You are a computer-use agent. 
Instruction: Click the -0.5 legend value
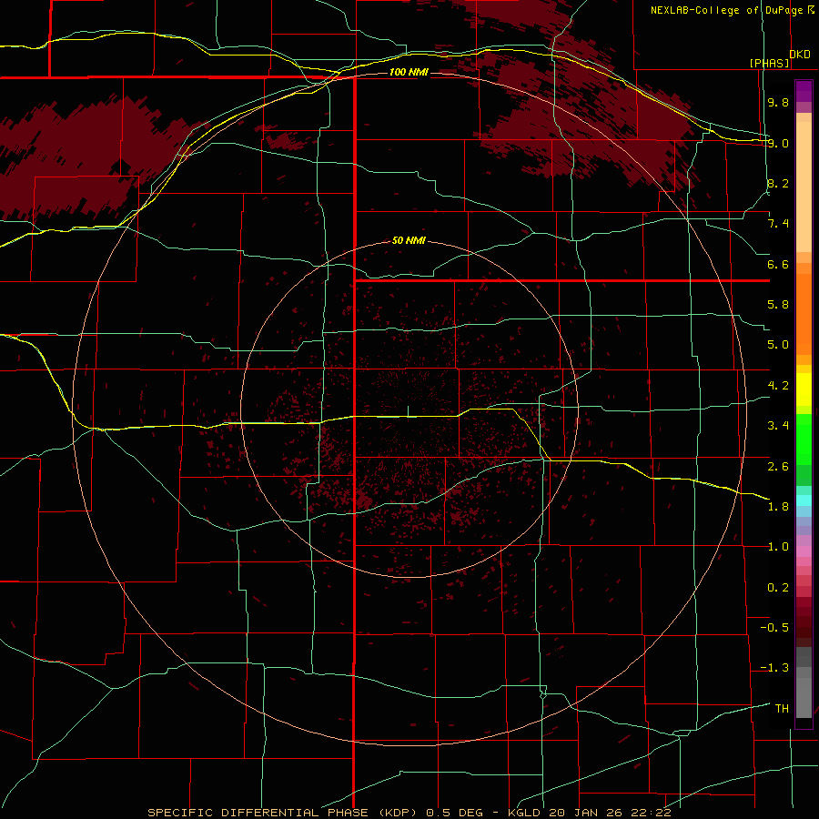(774, 628)
